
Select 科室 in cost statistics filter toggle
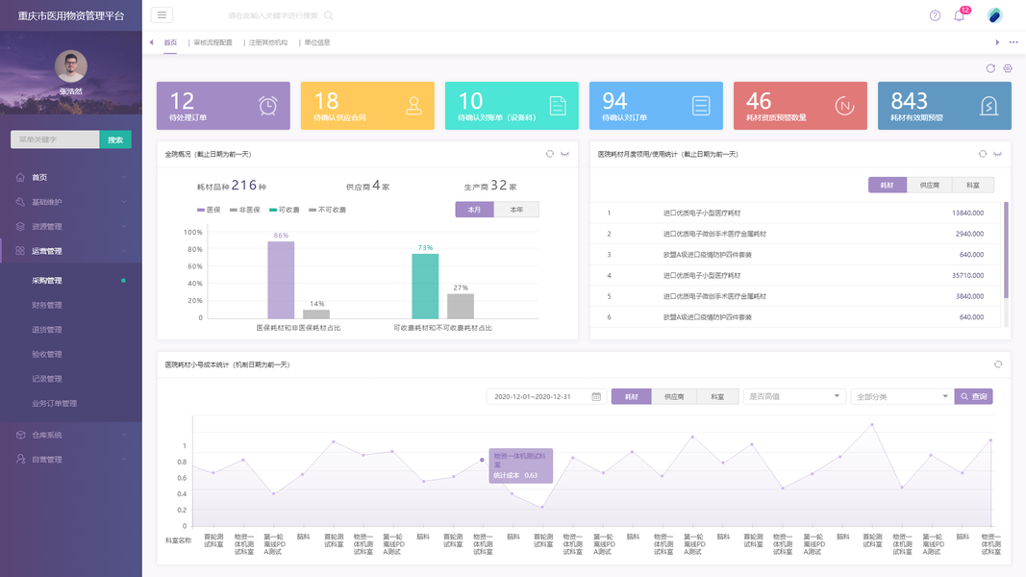717,396
